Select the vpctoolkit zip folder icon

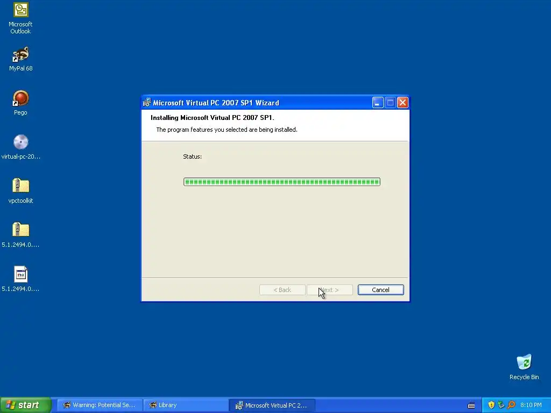pos(21,191)
